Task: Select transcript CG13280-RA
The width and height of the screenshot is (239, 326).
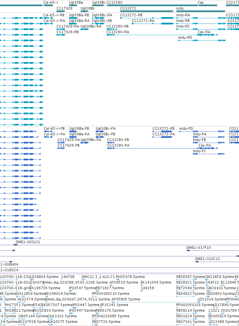Action: click(x=118, y=32)
